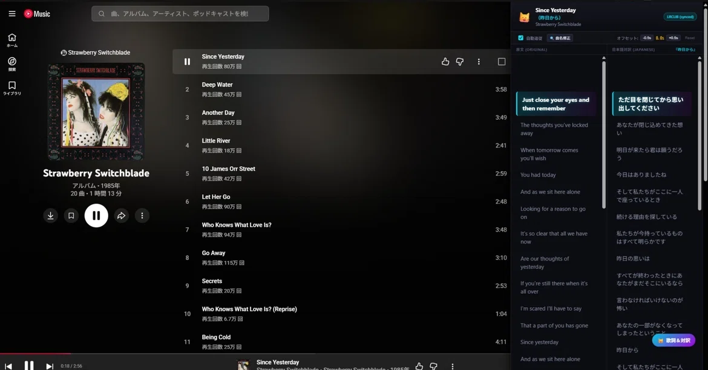This screenshot has height=370, width=708.
Task: Click the 曲名修正 title fix button
Action: pyautogui.click(x=560, y=38)
